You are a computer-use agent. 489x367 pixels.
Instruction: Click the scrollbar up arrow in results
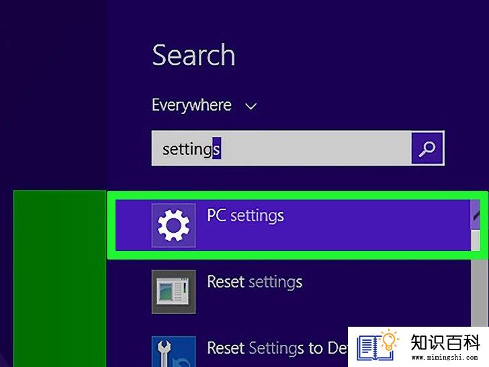[475, 214]
